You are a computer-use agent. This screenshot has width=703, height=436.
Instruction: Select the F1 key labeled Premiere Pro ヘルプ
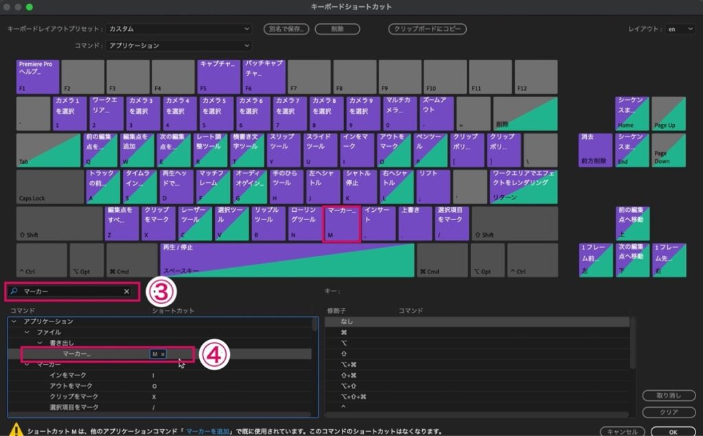point(38,77)
